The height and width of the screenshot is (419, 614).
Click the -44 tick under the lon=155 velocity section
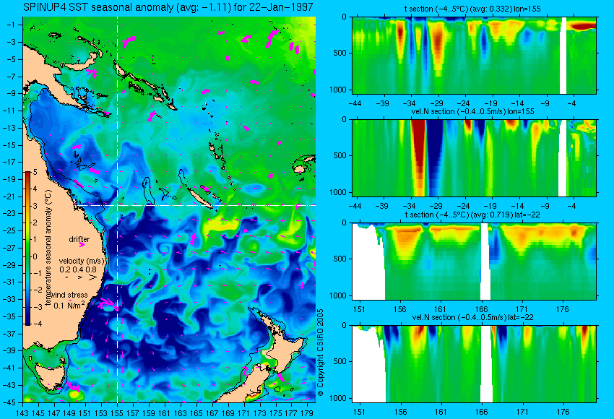click(x=355, y=206)
